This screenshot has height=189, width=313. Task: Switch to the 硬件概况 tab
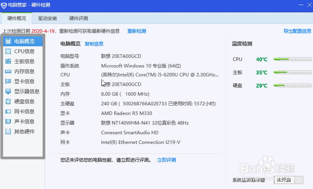click(17, 18)
